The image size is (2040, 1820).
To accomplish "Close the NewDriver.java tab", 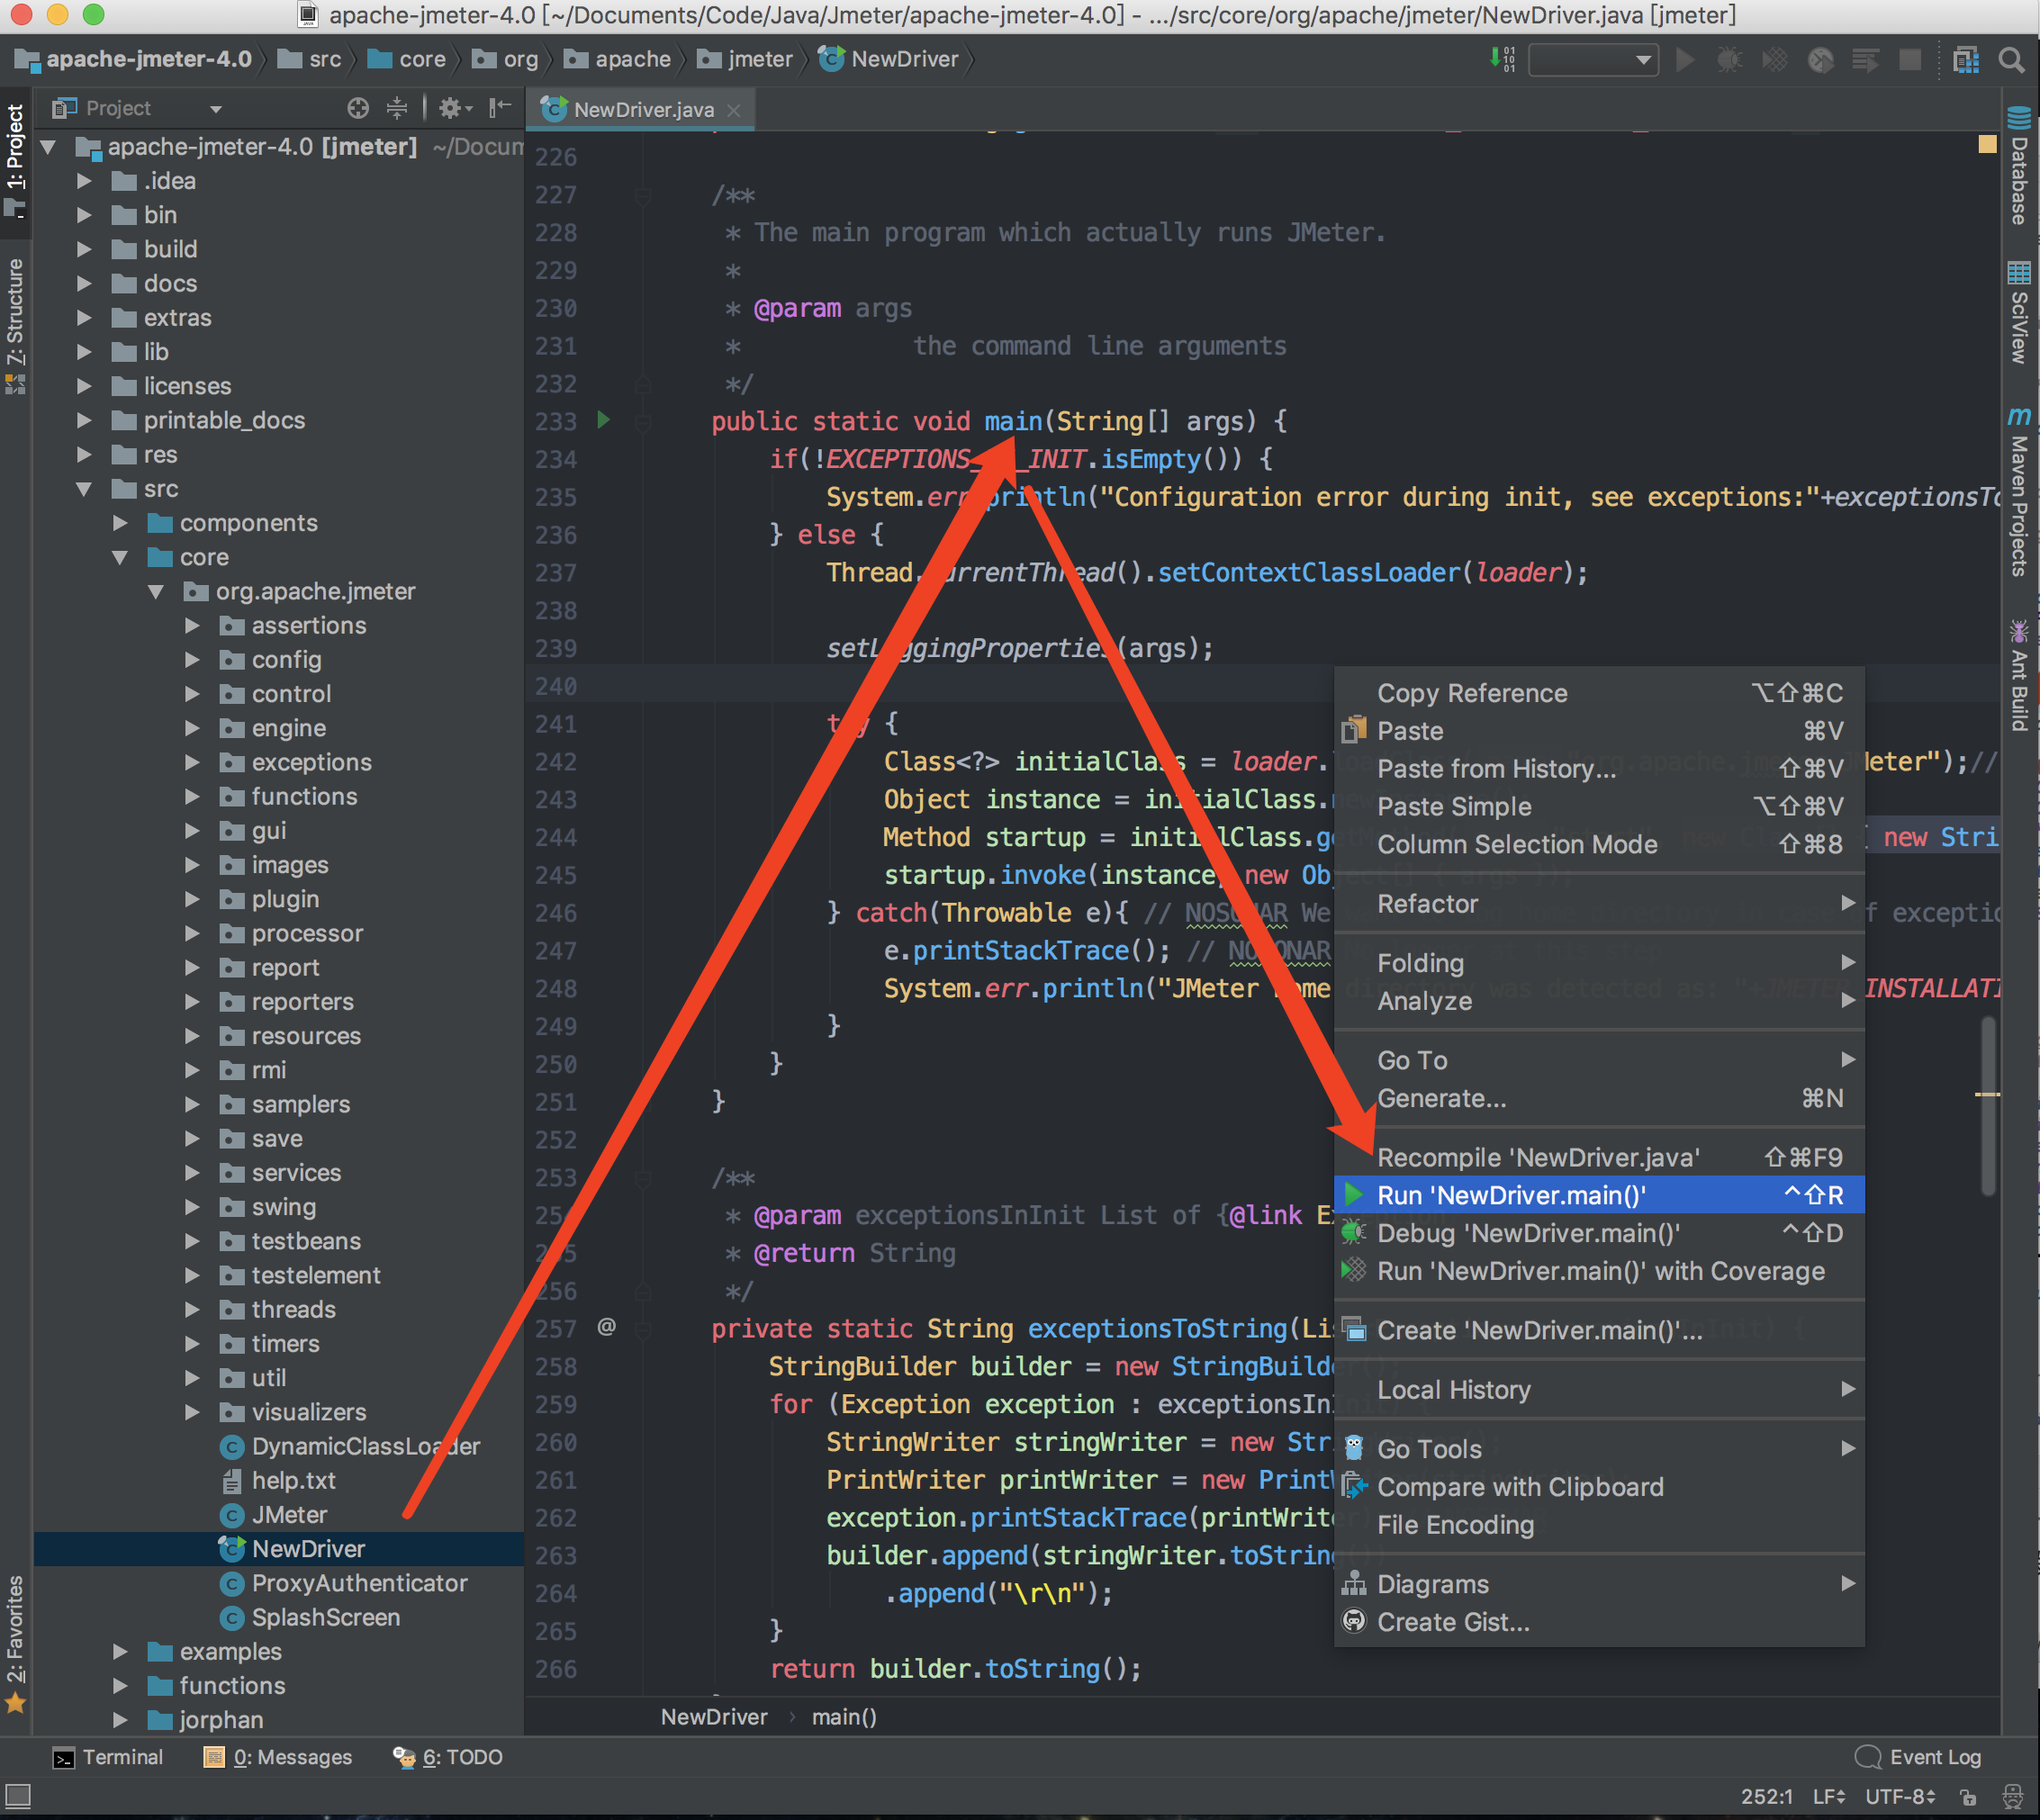I will pos(733,110).
